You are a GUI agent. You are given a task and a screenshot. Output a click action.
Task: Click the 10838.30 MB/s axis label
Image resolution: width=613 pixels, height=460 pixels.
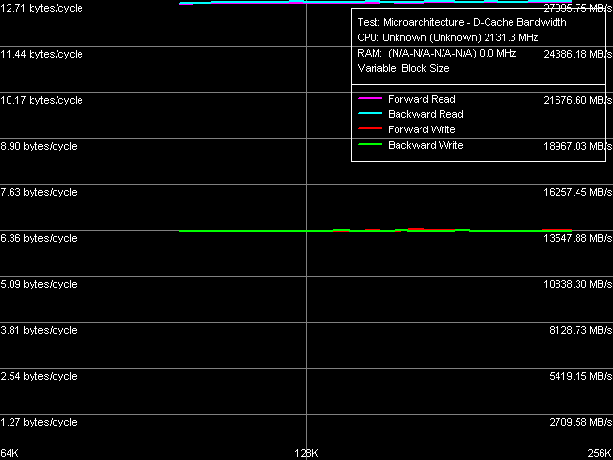pyautogui.click(x=578, y=284)
